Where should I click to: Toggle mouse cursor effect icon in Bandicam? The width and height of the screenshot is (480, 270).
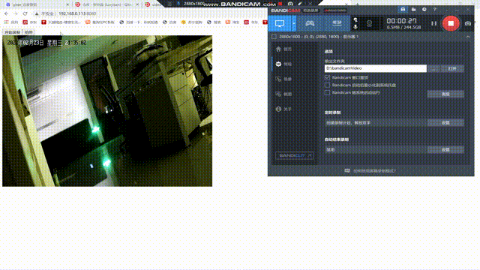(355, 20)
